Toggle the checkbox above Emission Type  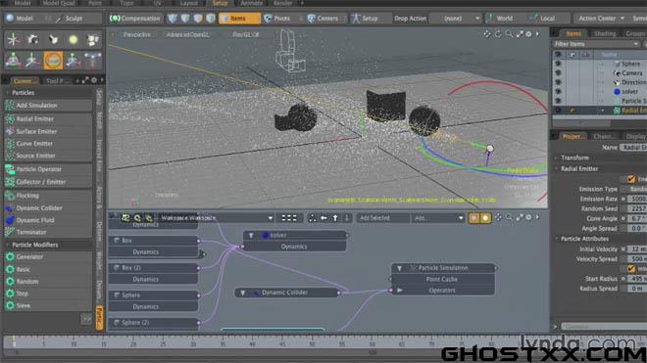click(x=631, y=179)
